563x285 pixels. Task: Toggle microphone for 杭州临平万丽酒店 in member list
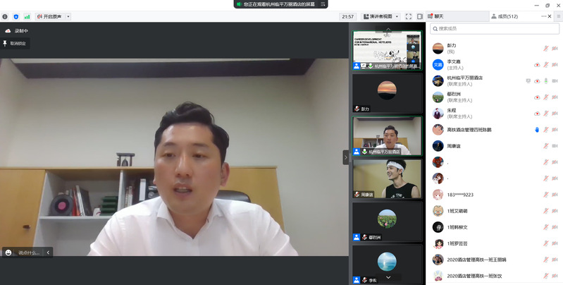pos(546,80)
